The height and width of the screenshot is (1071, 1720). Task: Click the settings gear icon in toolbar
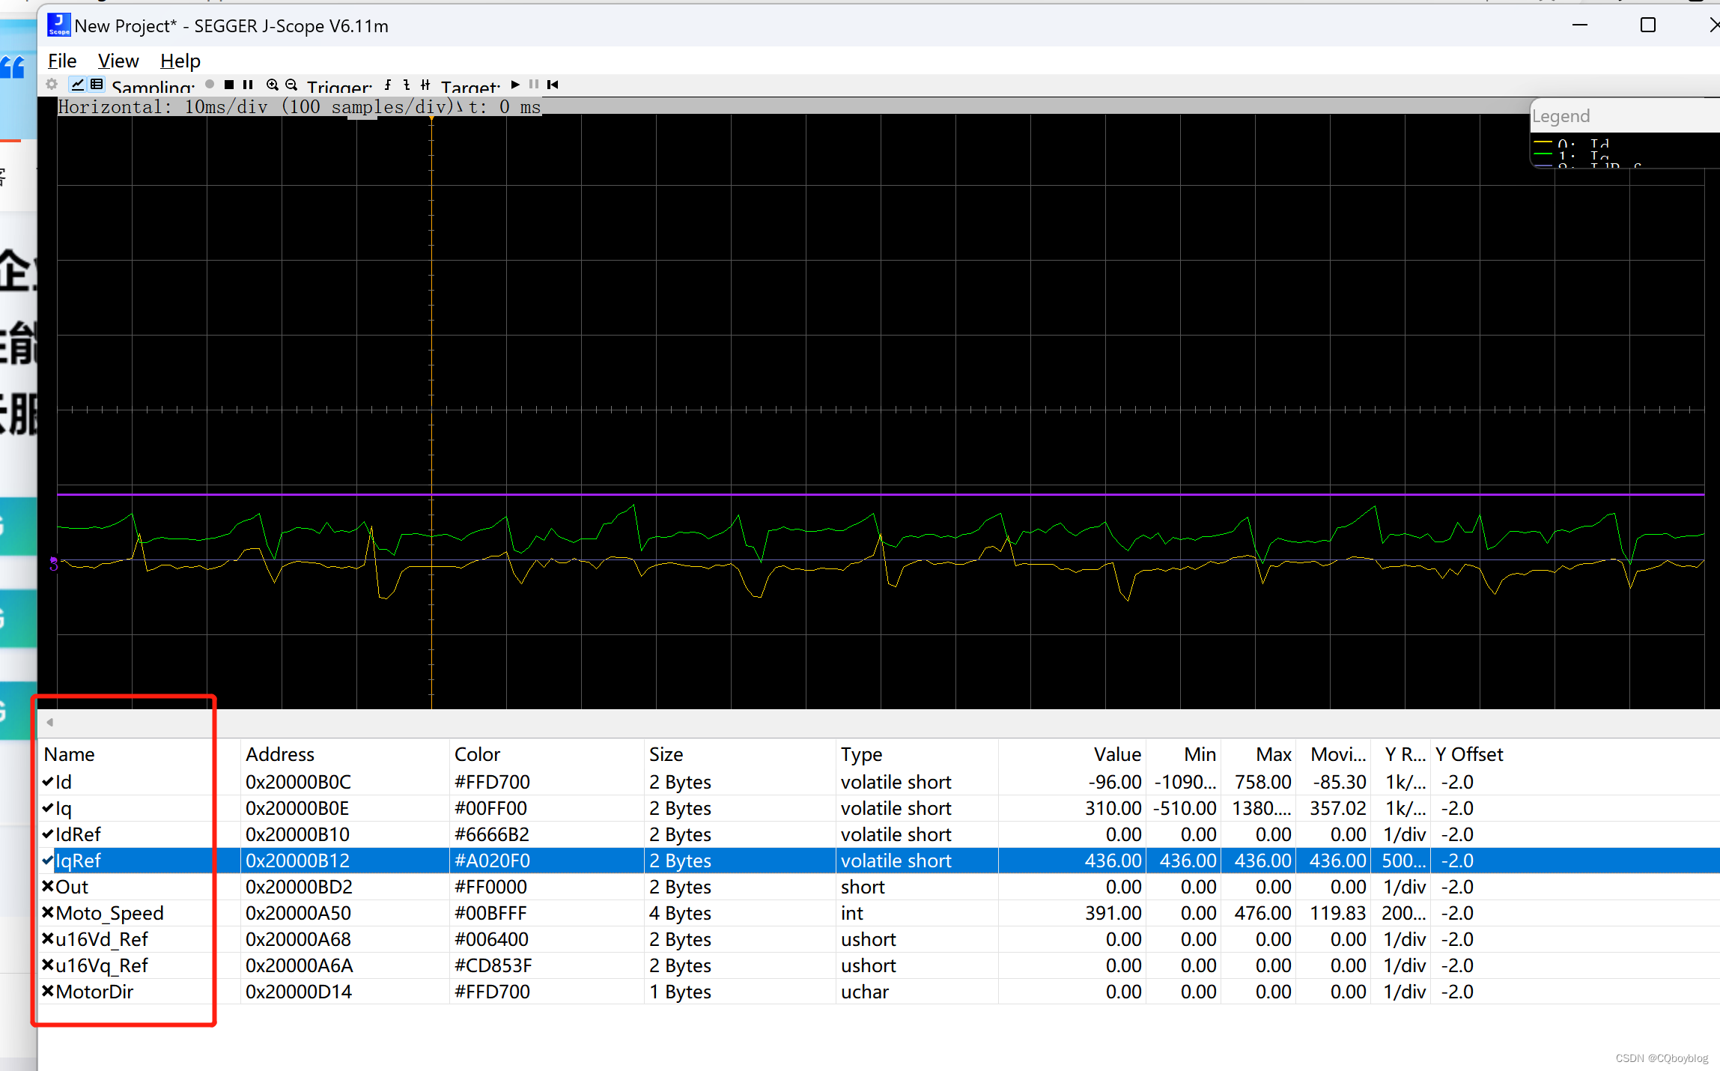point(52,84)
